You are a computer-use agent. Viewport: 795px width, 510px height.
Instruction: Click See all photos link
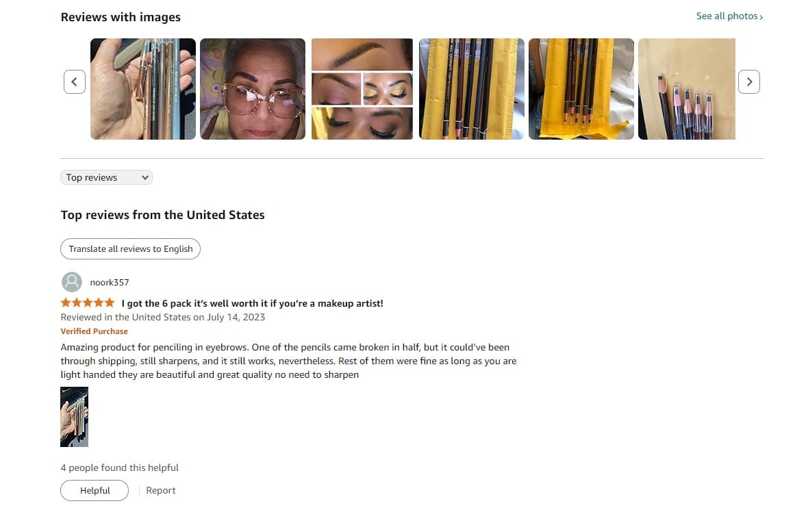729,16
